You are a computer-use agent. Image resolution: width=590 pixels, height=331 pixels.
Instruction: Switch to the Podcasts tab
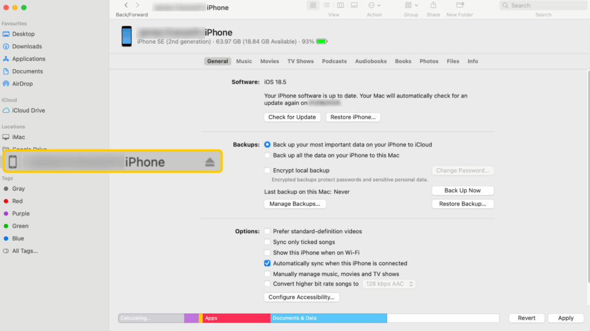334,61
